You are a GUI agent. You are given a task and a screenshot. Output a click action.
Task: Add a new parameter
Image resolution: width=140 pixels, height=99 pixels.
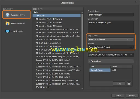tap(119, 83)
